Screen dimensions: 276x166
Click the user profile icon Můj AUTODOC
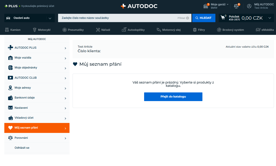click(249, 6)
